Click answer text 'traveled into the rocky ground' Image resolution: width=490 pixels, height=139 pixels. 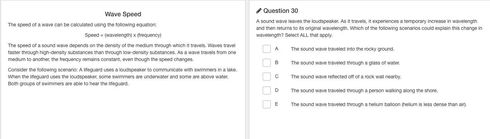coord(342,49)
